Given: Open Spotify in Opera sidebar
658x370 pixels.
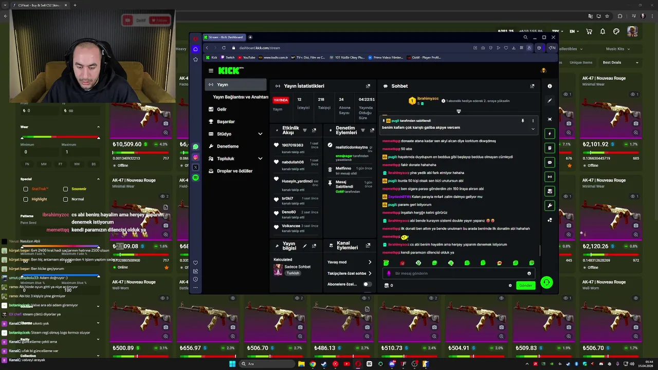Looking at the screenshot, I should pyautogui.click(x=195, y=178).
